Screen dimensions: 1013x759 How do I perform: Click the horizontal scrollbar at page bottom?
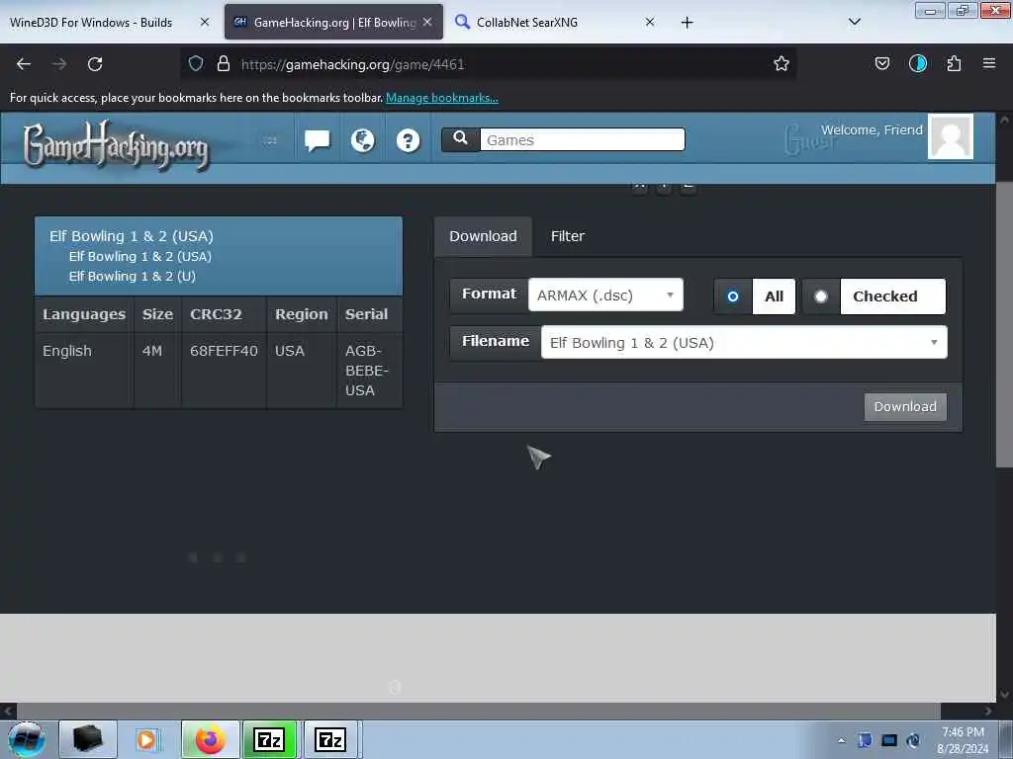(478, 711)
